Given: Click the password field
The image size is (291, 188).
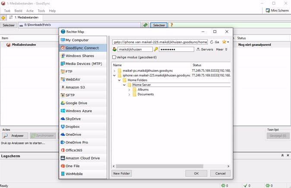Looking at the screenshot, I should (177, 49).
